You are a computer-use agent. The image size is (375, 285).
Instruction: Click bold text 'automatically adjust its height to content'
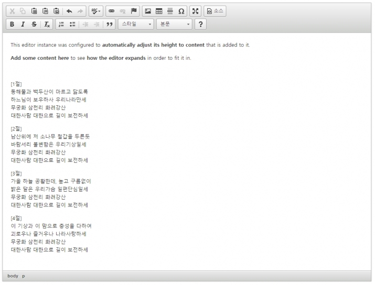point(153,45)
